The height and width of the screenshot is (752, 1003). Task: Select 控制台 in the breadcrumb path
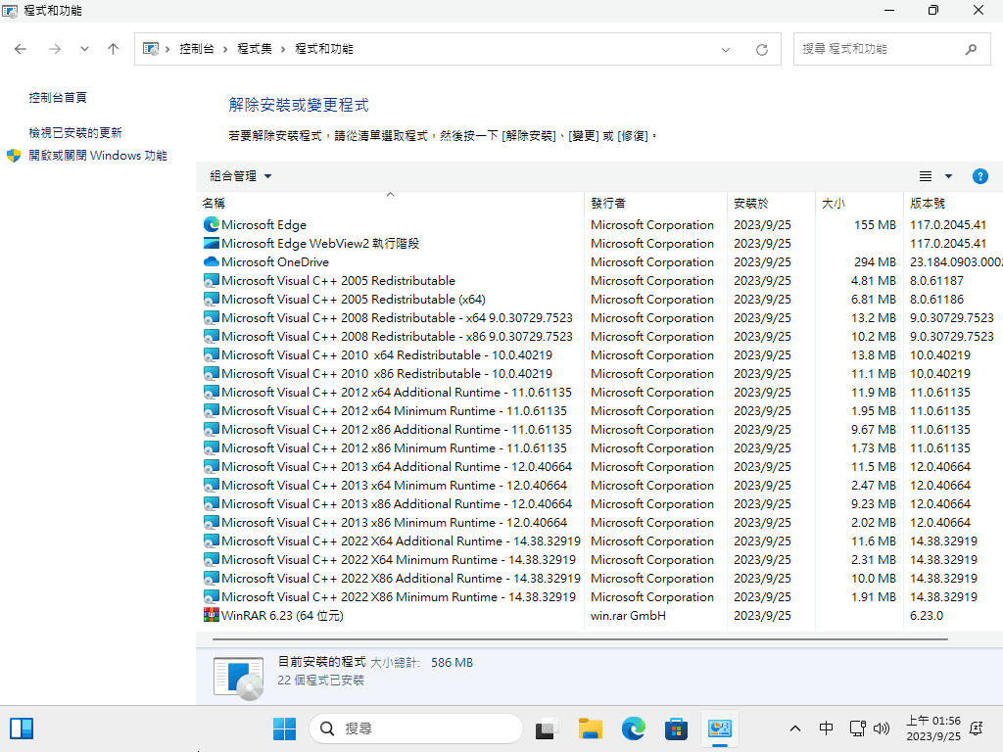tap(196, 49)
